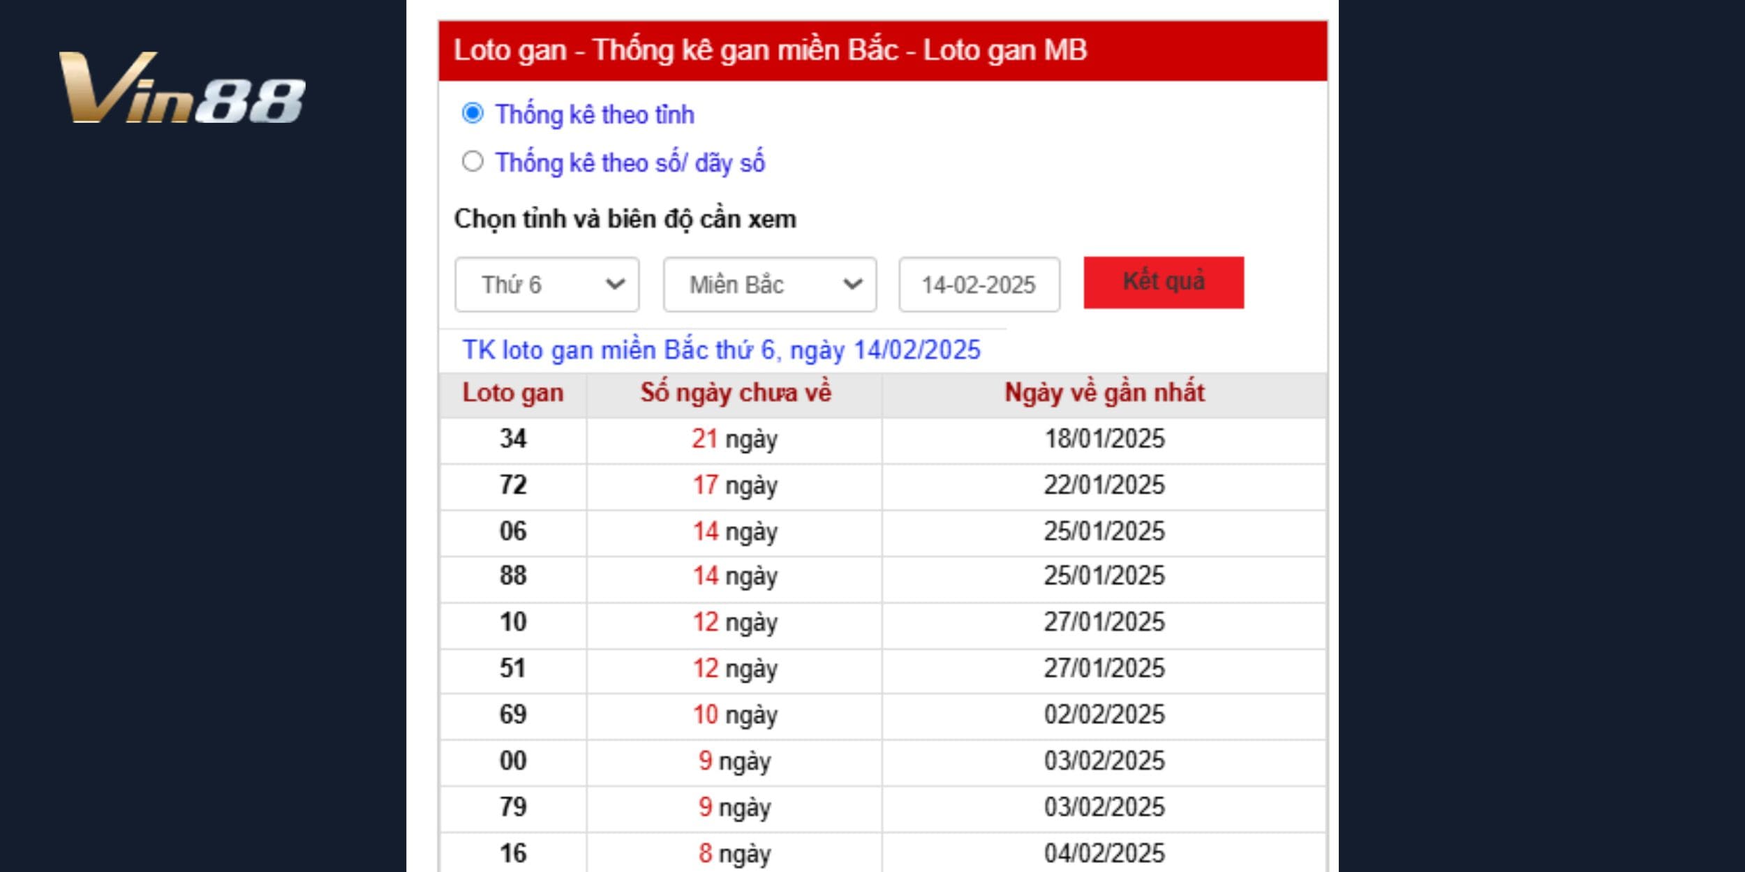Click 03/02/2025 in the 79 row

pos(1105,807)
